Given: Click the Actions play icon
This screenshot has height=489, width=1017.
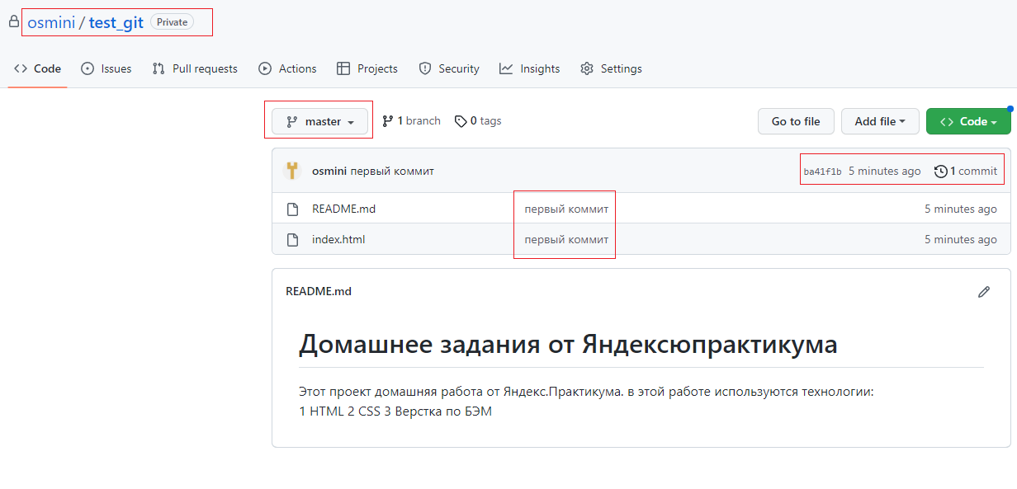Looking at the screenshot, I should pyautogui.click(x=265, y=68).
